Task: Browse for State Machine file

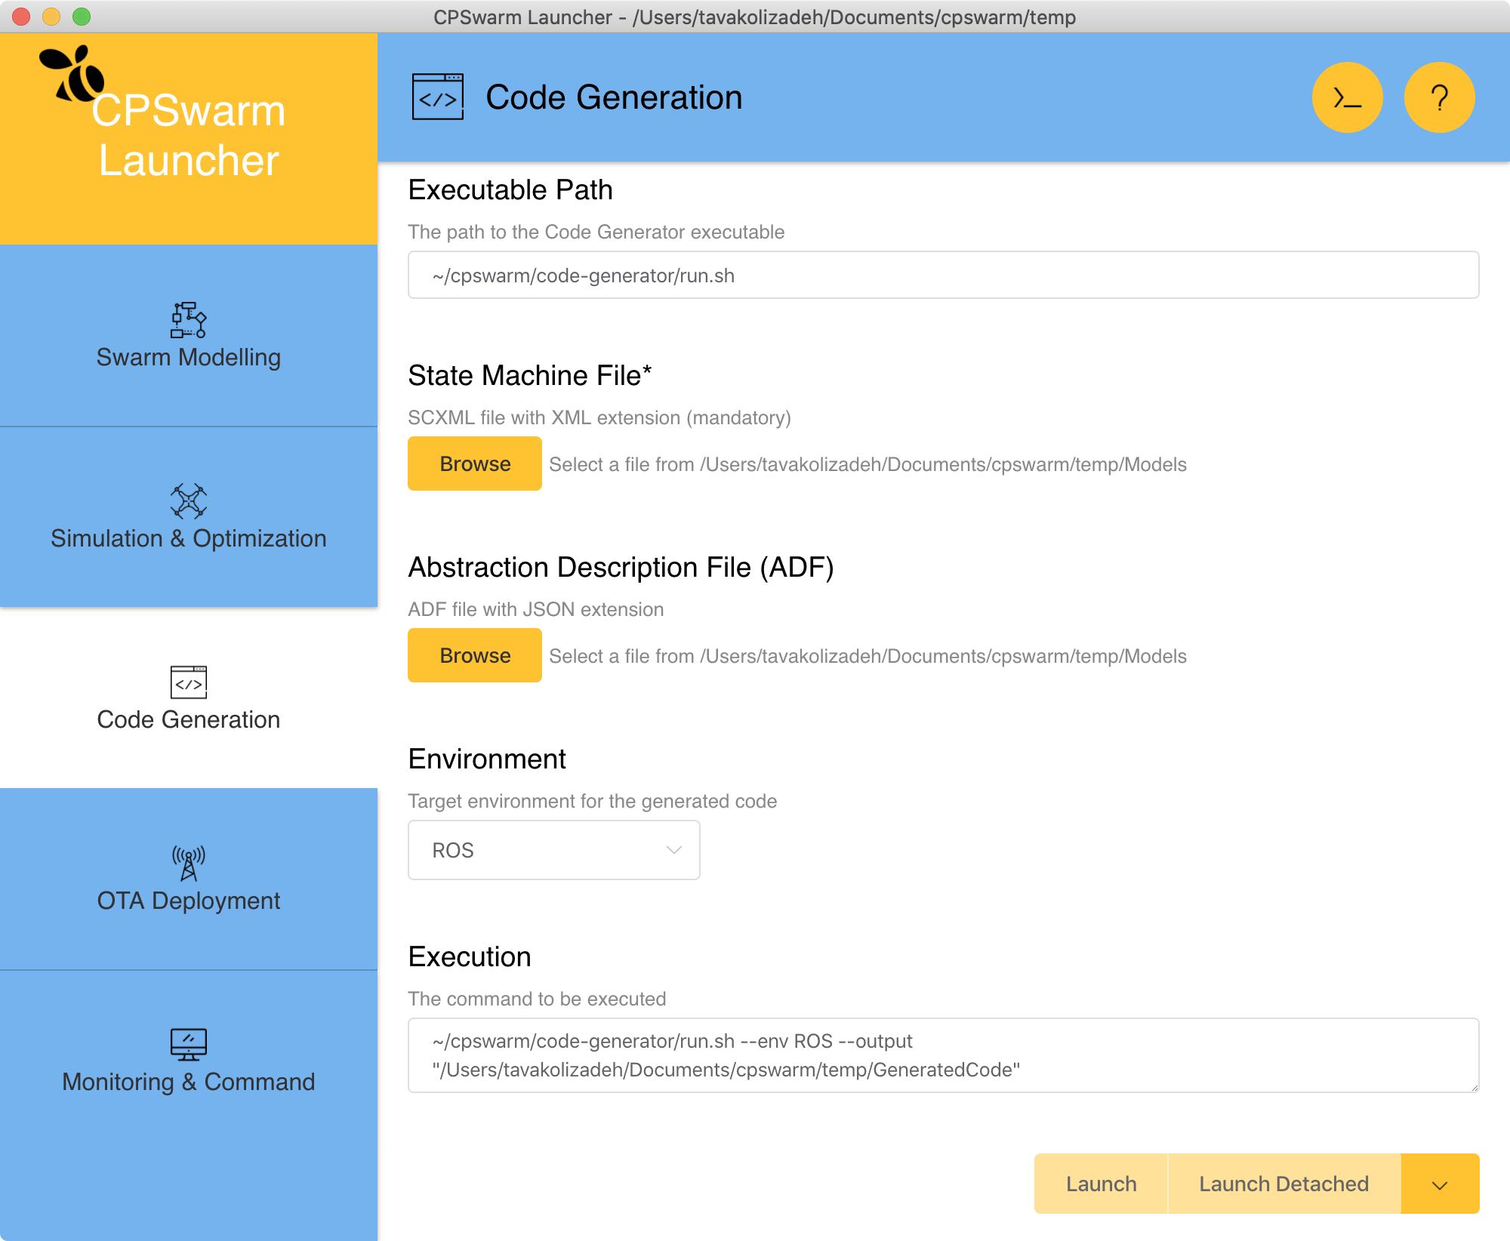Action: 474,463
